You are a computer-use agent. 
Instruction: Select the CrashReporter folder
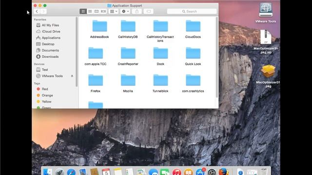tap(128, 56)
